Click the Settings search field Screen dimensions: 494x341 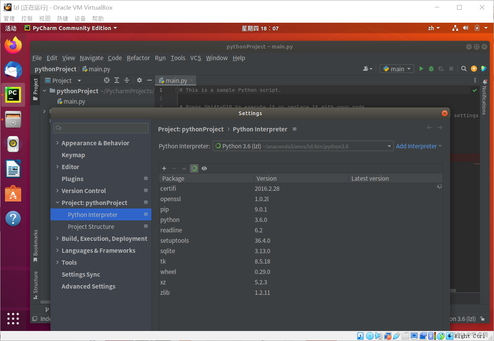(101, 128)
